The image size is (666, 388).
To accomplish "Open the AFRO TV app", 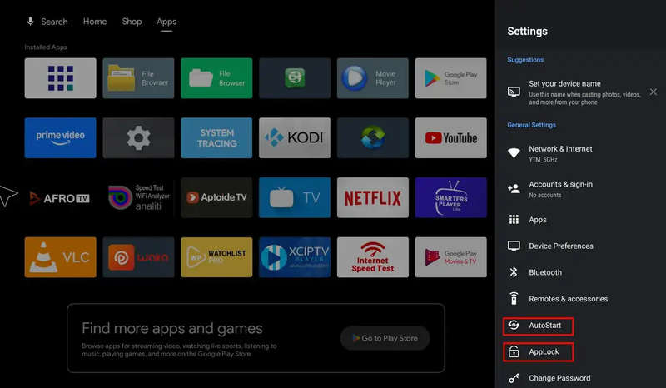I will [60, 197].
